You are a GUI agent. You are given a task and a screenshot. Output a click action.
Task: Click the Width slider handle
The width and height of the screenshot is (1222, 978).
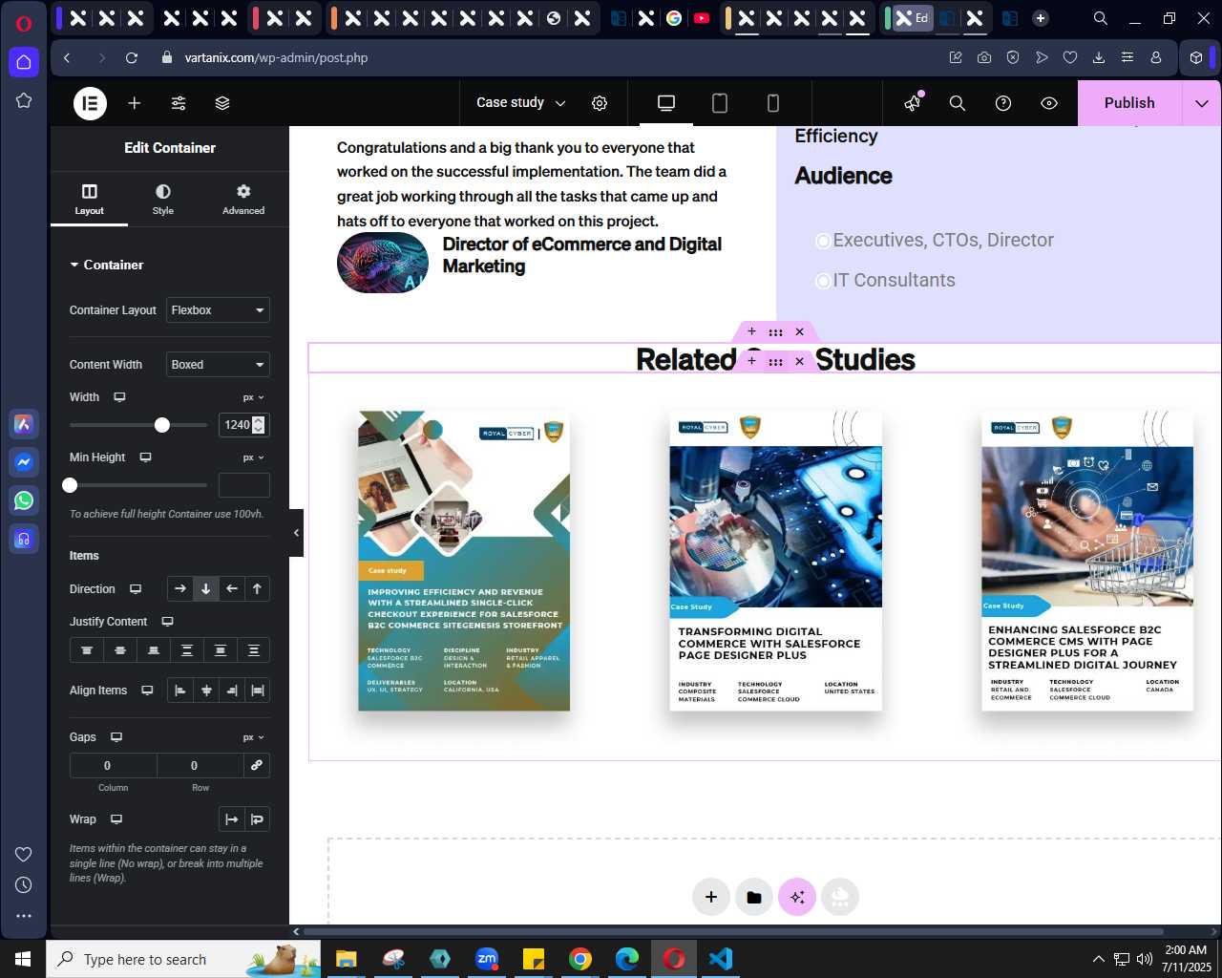coord(162,425)
